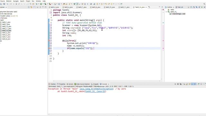Screen dimensions: 206x116
Task: Toggle Show Console on Standard Error change
Action: [x=195, y=84]
